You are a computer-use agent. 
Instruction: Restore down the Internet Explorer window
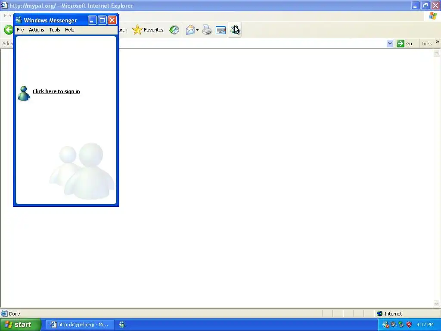click(425, 5)
